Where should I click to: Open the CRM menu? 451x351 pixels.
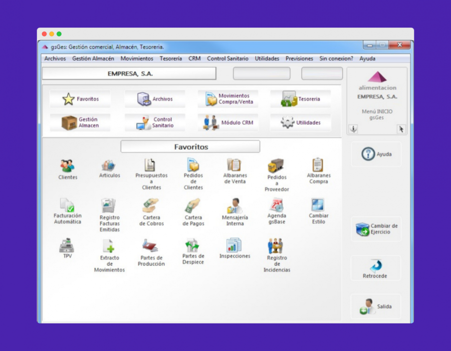194,59
